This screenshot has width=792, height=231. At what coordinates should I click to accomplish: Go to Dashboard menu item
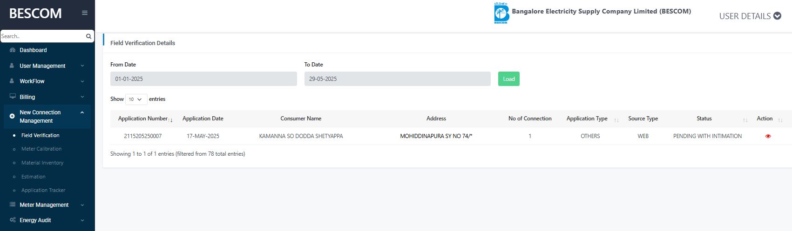(x=33, y=50)
